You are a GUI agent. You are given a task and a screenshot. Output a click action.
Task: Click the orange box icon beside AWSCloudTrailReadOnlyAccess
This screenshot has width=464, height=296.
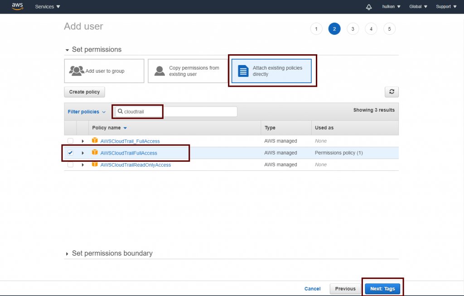tap(95, 164)
